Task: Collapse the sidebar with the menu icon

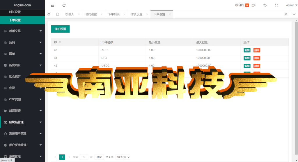Action: pos(52,5)
